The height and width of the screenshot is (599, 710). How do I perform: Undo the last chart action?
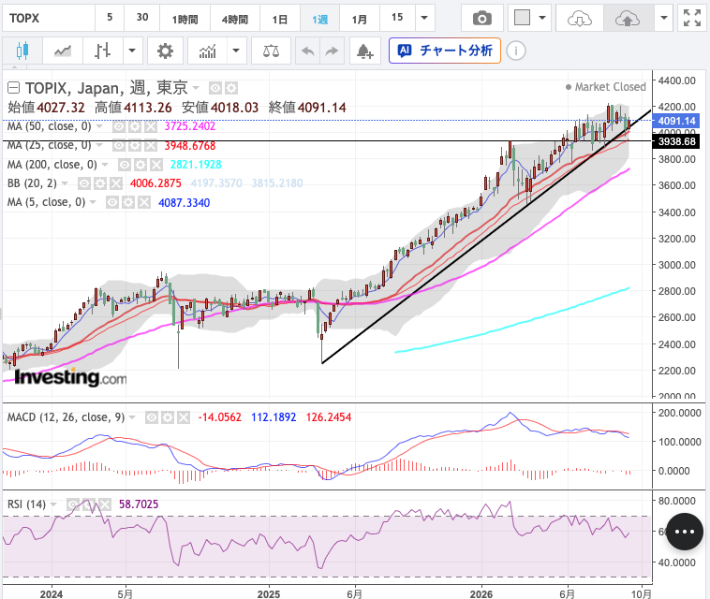307,51
